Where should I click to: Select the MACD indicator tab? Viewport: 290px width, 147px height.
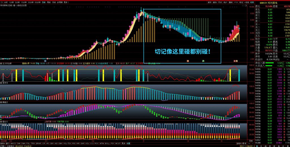[x=13, y=143]
